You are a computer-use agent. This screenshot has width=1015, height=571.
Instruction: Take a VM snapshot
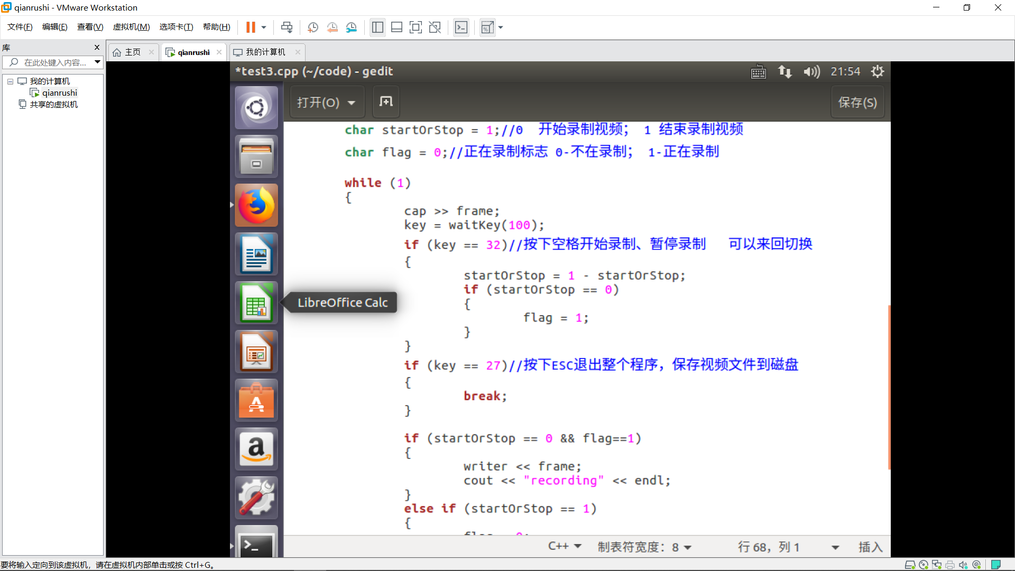[x=313, y=27]
